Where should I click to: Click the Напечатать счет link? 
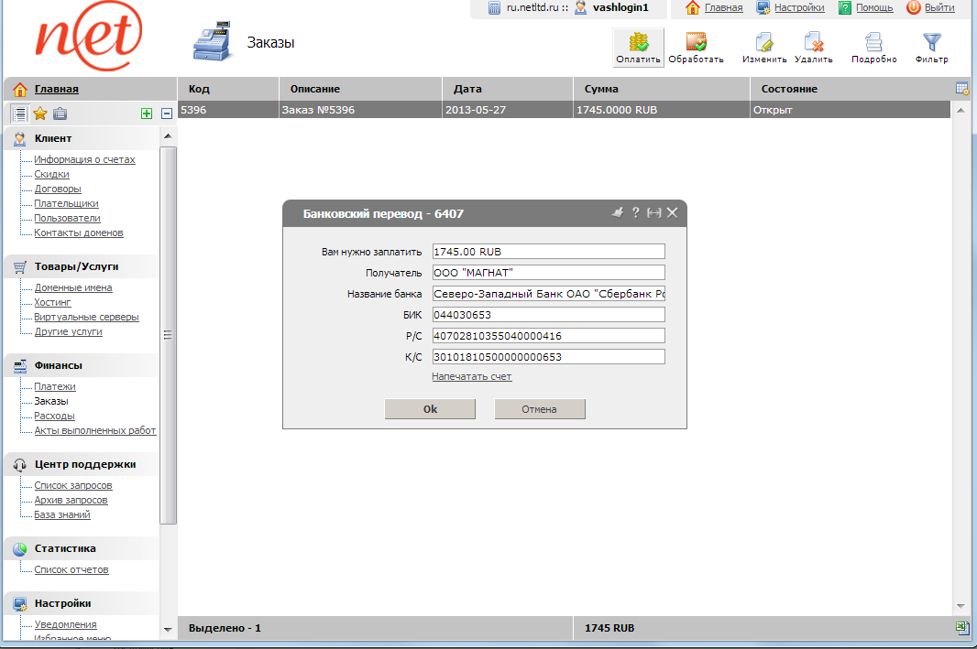tap(471, 376)
